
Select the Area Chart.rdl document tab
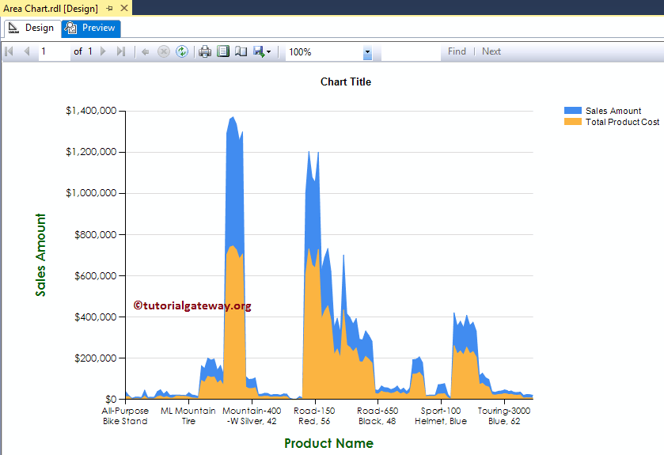[51, 8]
